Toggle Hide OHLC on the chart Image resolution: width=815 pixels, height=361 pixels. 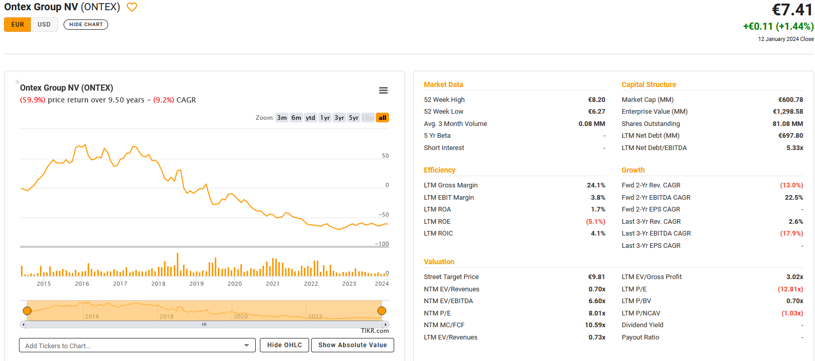point(284,345)
